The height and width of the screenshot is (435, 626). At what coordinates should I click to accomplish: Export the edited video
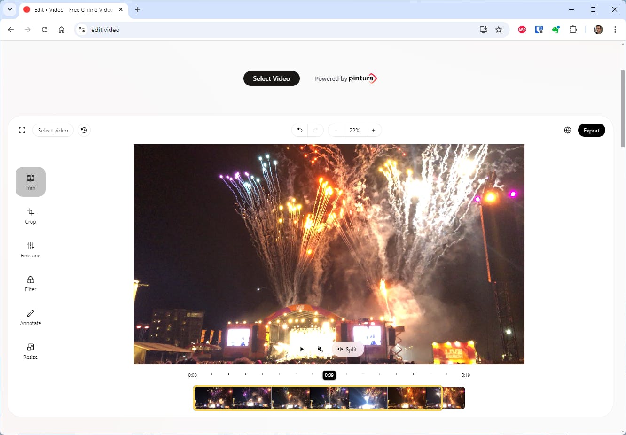click(592, 130)
